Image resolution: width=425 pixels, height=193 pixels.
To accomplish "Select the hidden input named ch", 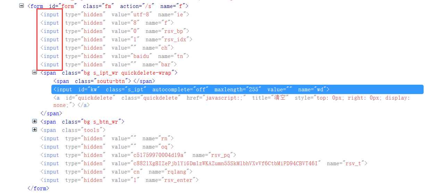I will 107,48.
